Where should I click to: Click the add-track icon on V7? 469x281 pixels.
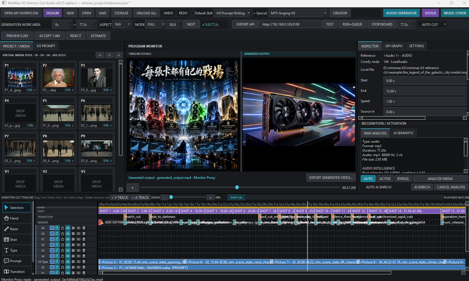point(79,239)
